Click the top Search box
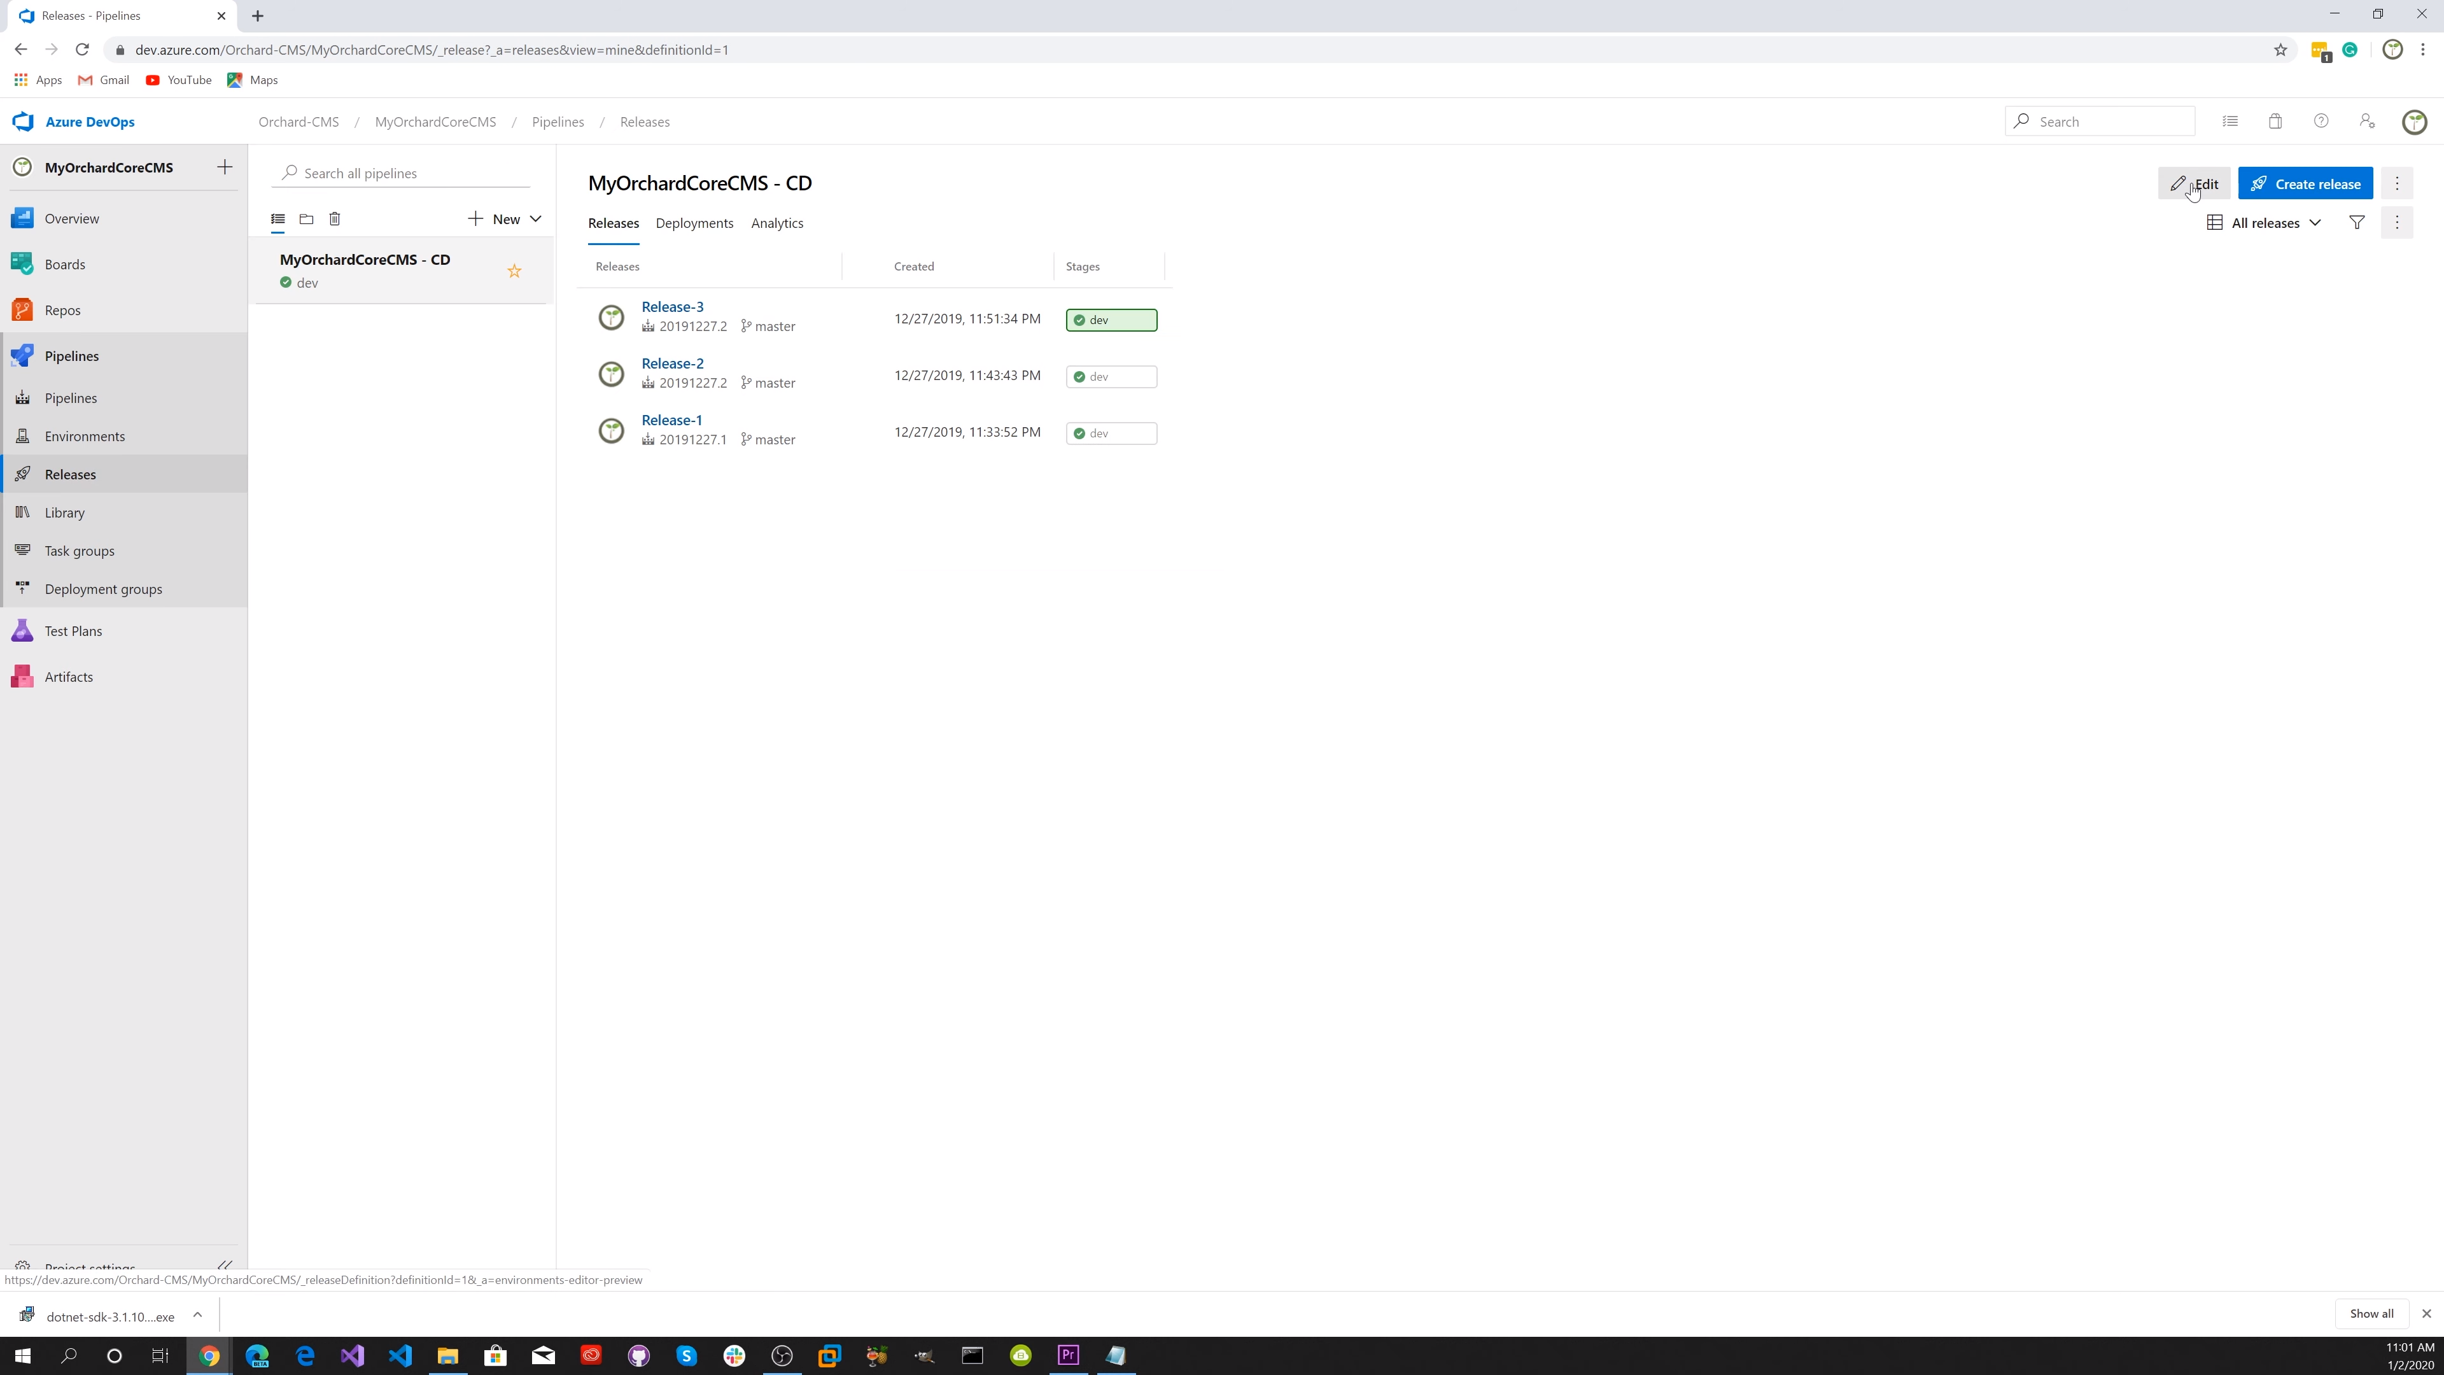This screenshot has width=2444, height=1375. (2100, 122)
